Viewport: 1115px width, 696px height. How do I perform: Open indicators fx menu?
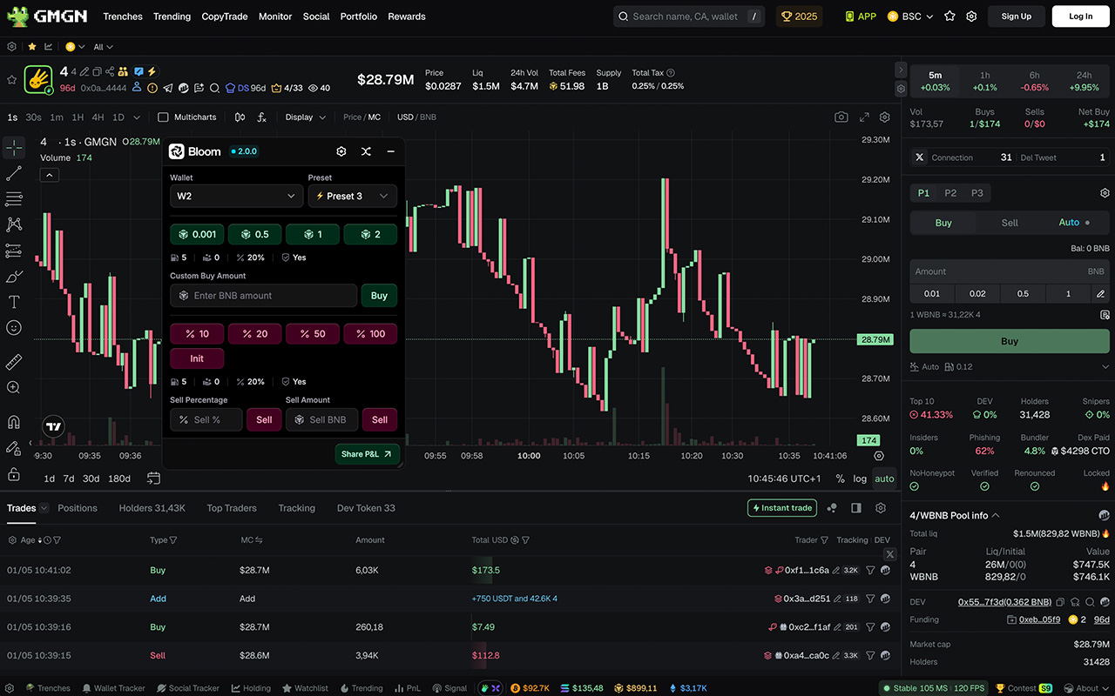tap(261, 117)
